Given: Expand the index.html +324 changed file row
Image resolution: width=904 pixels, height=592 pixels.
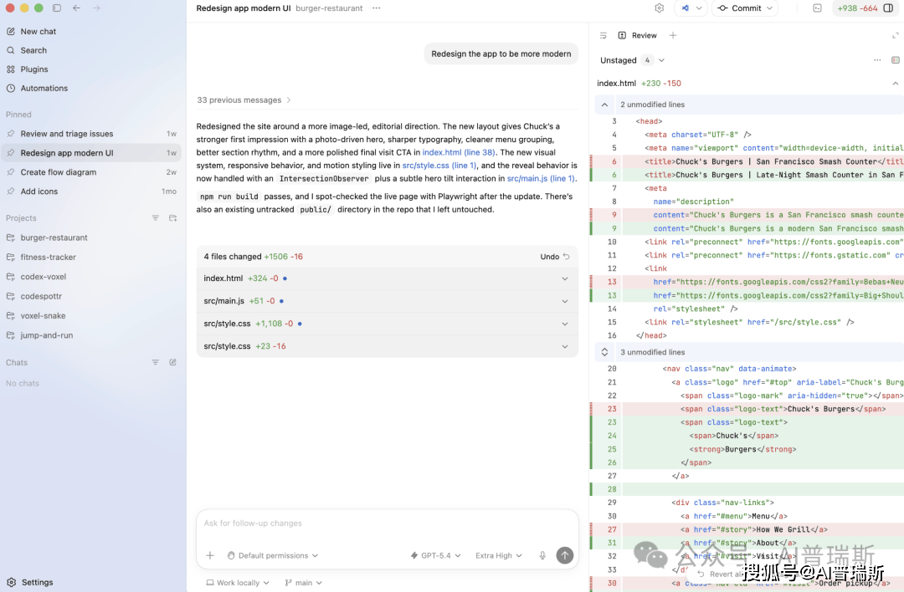Looking at the screenshot, I should 387,278.
